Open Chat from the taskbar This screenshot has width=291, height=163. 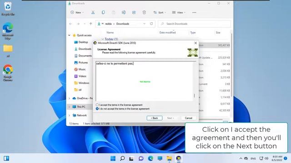click(141, 158)
